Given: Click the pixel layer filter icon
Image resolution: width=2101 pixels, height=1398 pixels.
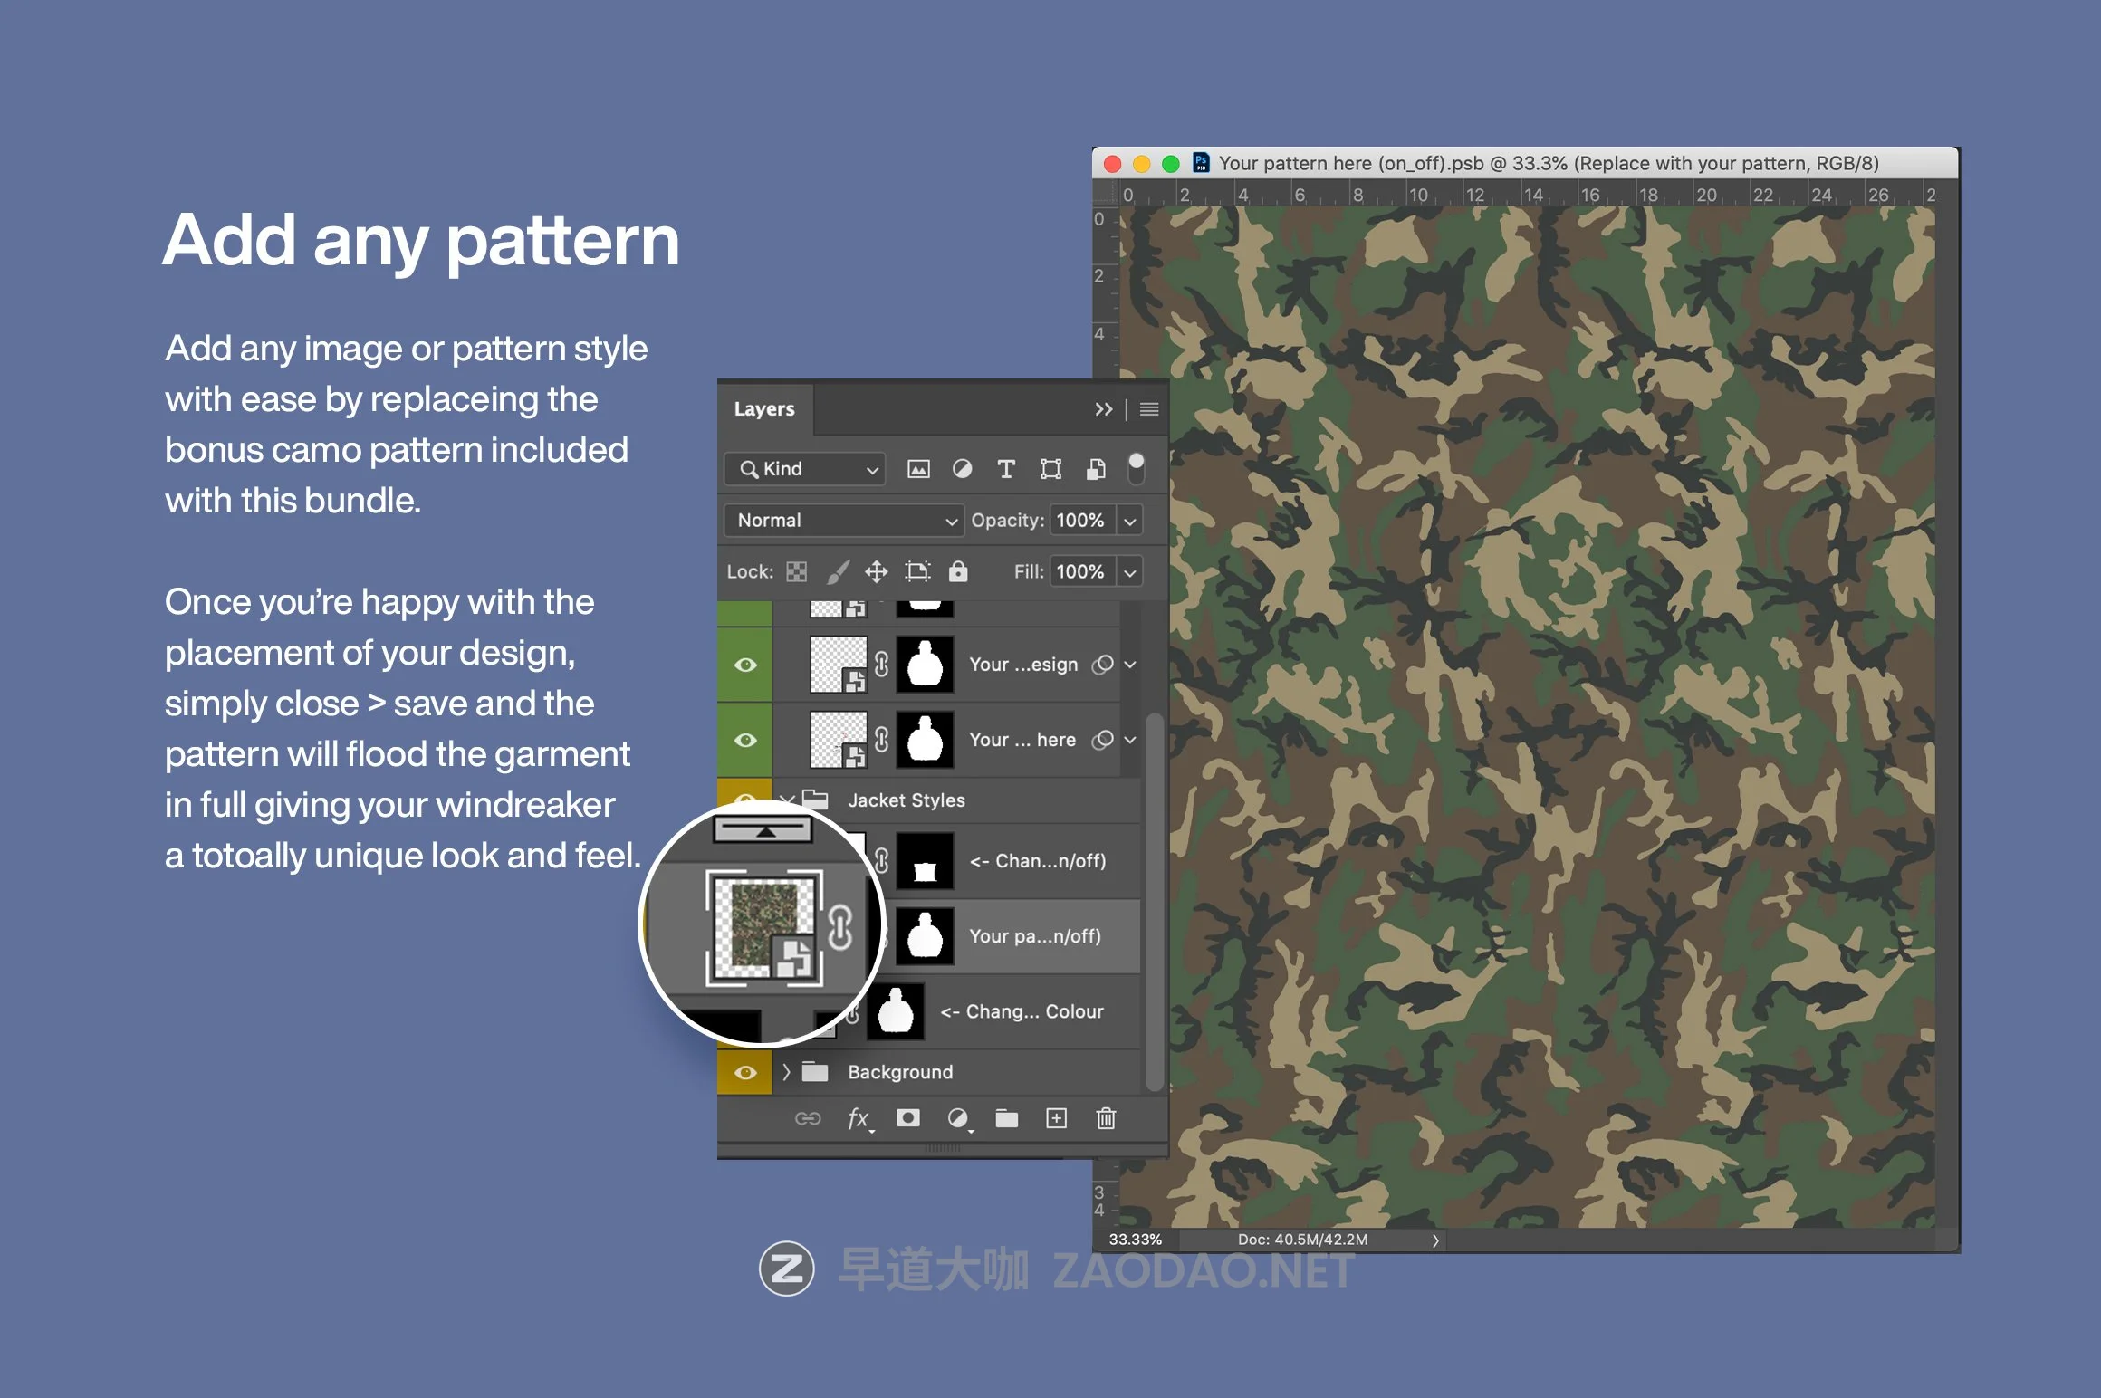Looking at the screenshot, I should tap(918, 469).
